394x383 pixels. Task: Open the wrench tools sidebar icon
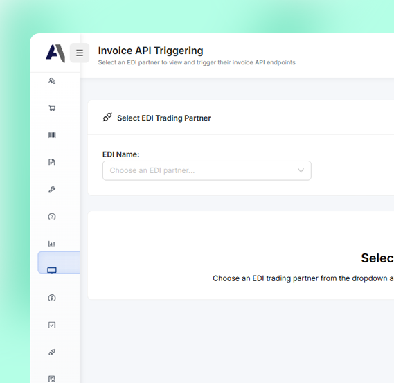pyautogui.click(x=52, y=189)
